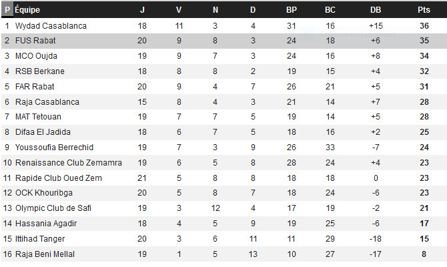
Task: Click the MCO Oujda team name
Action: tap(36, 56)
